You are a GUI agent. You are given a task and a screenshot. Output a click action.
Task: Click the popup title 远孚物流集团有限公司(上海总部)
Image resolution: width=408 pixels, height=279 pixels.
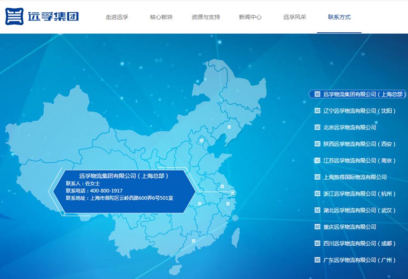click(124, 176)
